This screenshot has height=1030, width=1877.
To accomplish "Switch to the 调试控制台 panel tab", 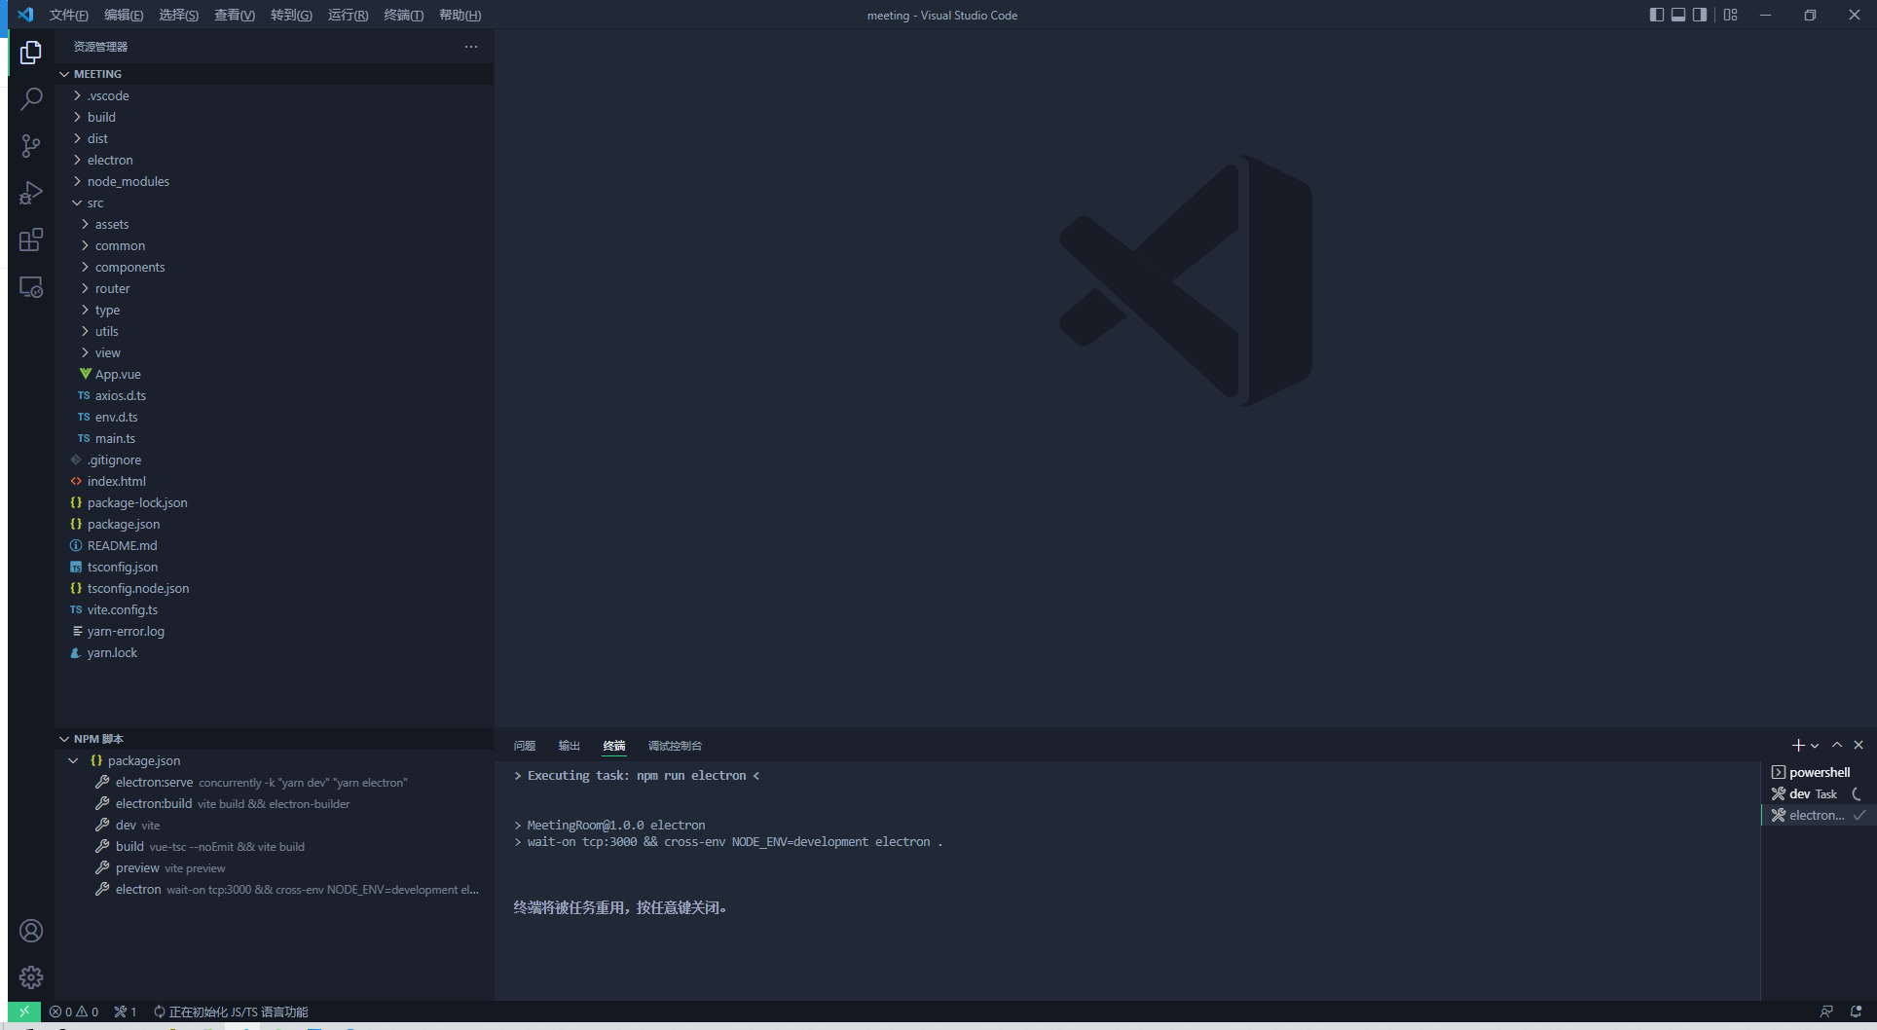I will pos(675,746).
